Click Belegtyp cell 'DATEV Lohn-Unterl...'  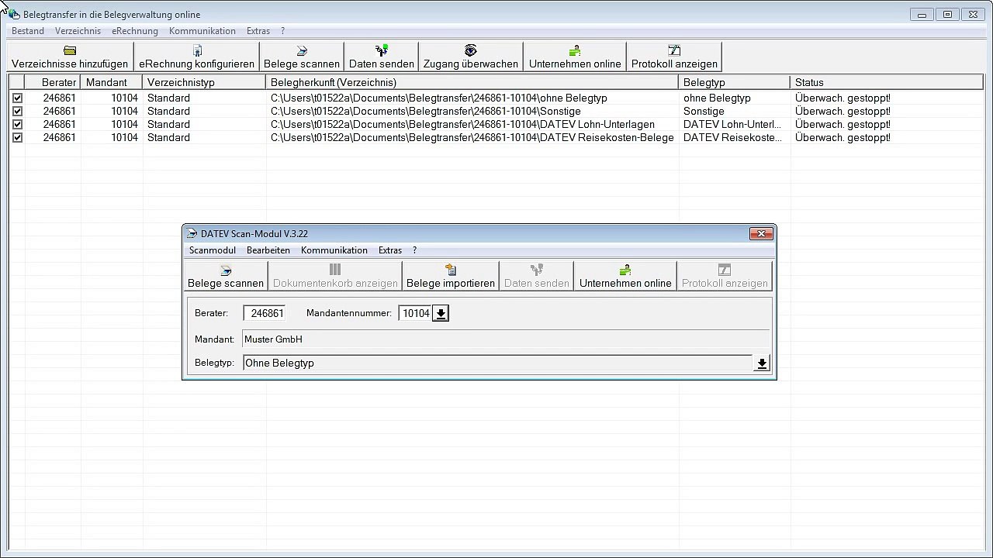(732, 125)
